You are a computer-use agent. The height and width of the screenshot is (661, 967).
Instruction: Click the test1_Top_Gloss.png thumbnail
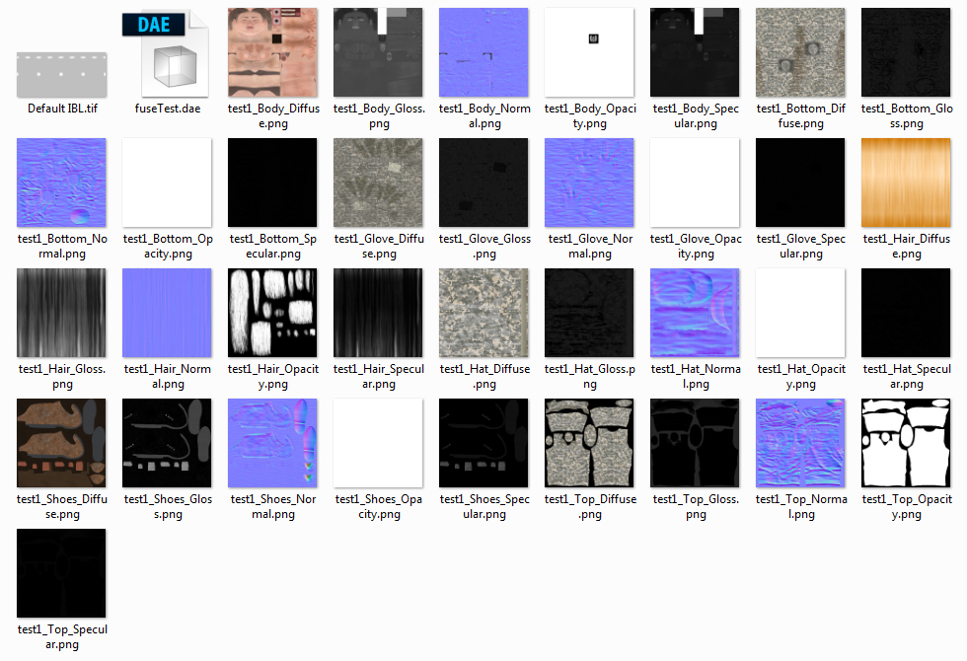(695, 443)
